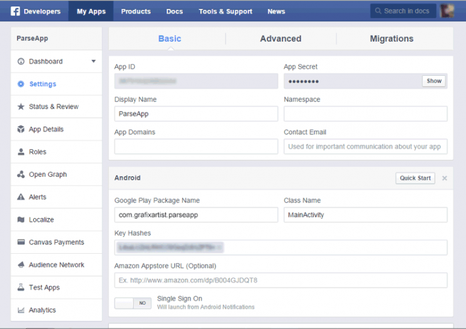The image size is (466, 329).
Task: Open Audience Network in sidebar
Action: [x=56, y=264]
